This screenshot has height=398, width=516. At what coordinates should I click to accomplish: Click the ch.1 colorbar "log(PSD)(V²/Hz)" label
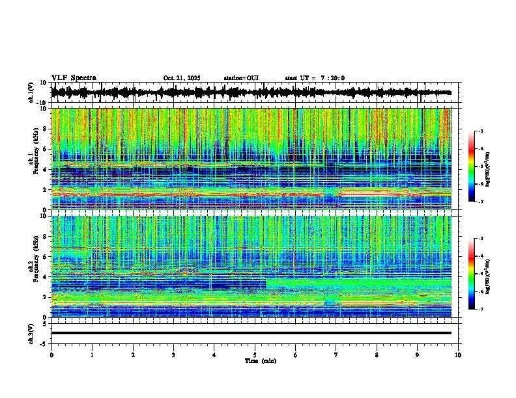coord(488,170)
